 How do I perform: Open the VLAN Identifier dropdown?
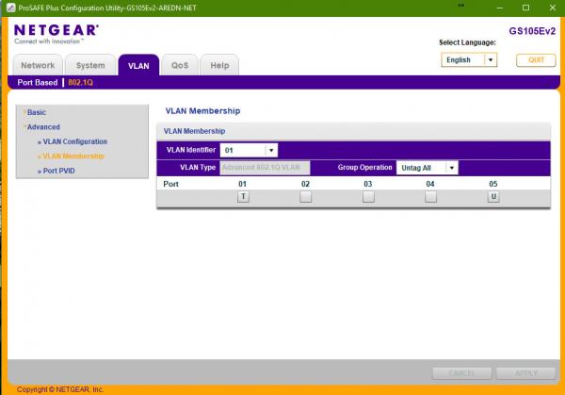249,151
